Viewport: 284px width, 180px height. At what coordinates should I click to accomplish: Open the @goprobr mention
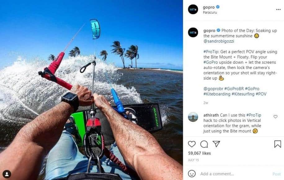coord(213,89)
